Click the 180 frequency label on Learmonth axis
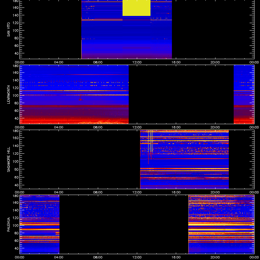The width and height of the screenshot is (260, 260). coord(15,66)
